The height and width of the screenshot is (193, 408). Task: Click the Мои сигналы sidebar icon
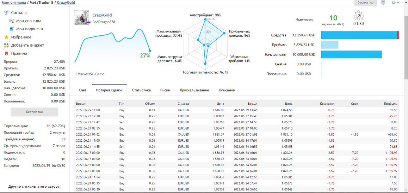[x=12, y=21]
